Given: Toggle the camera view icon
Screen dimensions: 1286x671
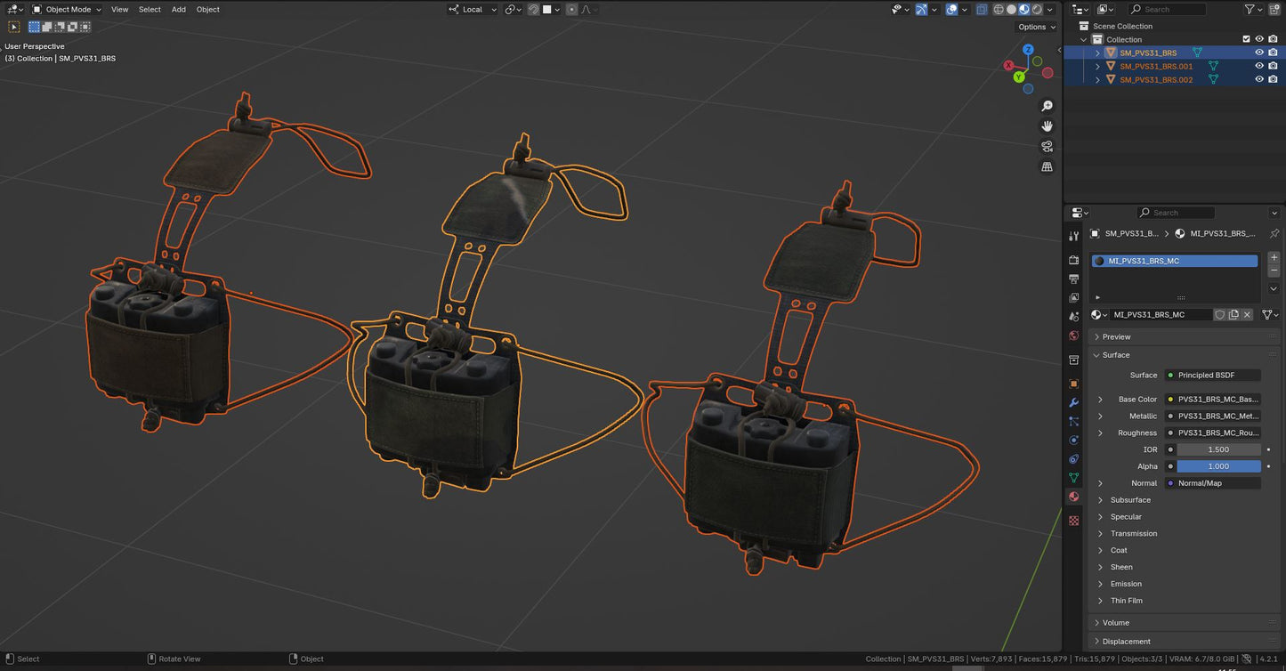Looking at the screenshot, I should coord(1047,147).
